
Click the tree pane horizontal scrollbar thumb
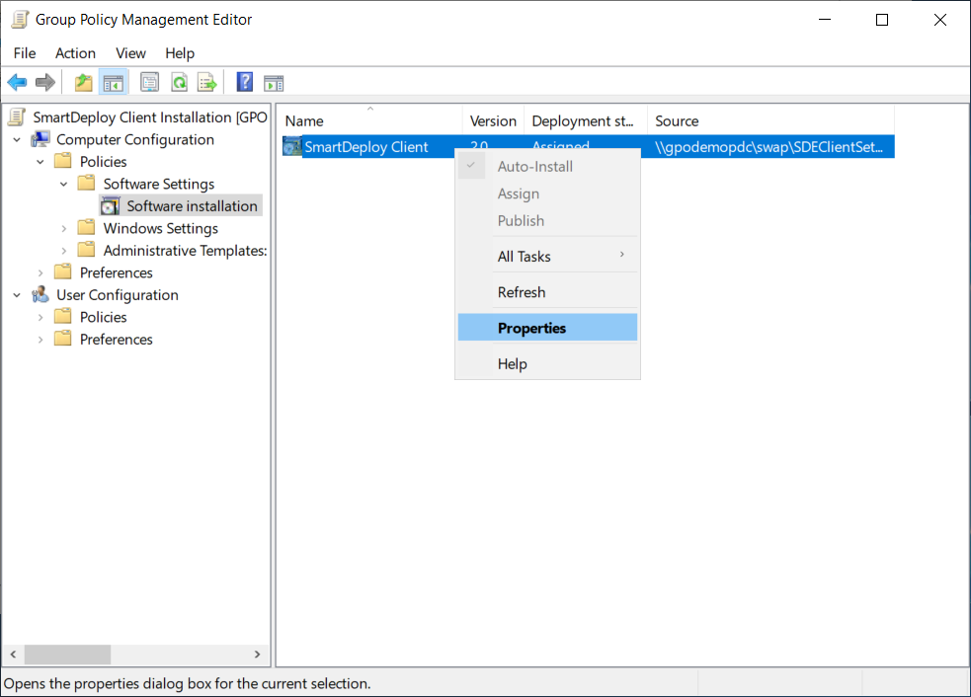67,654
